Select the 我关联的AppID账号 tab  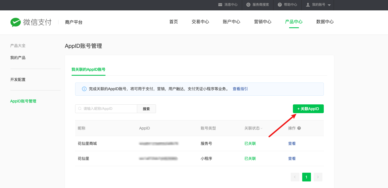click(89, 69)
